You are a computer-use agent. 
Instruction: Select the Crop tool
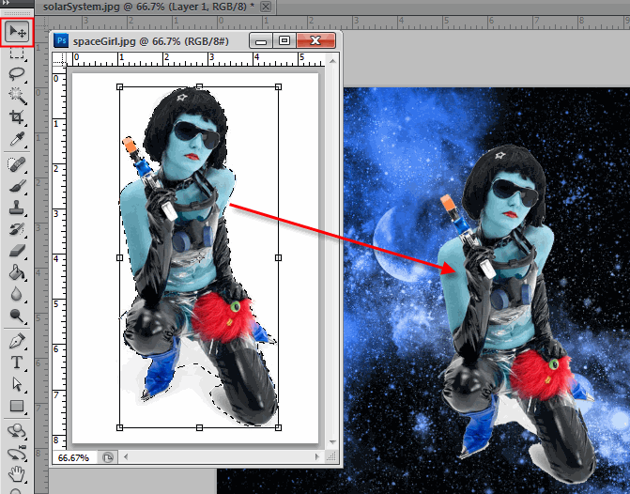pos(17,116)
